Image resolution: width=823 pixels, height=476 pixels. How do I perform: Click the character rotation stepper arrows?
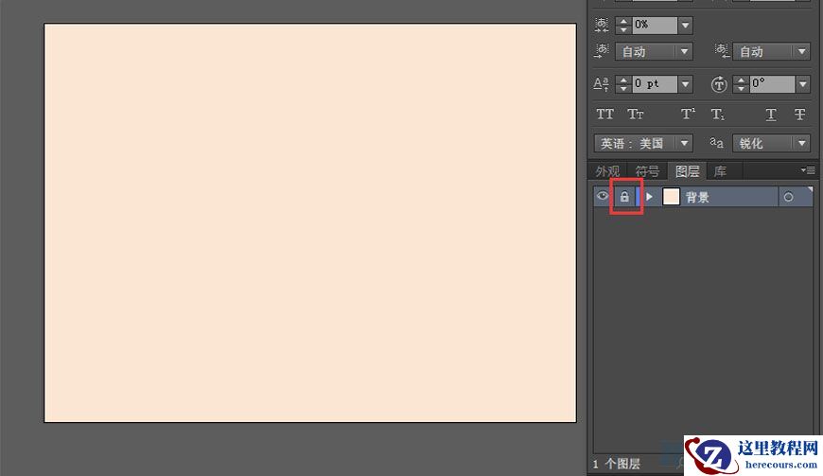741,84
